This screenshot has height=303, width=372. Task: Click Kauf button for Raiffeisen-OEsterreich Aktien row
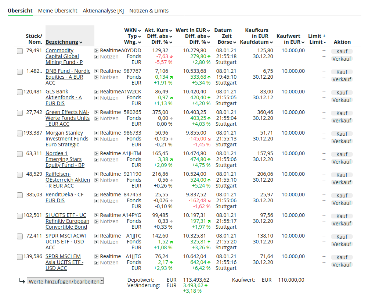coord(342,175)
